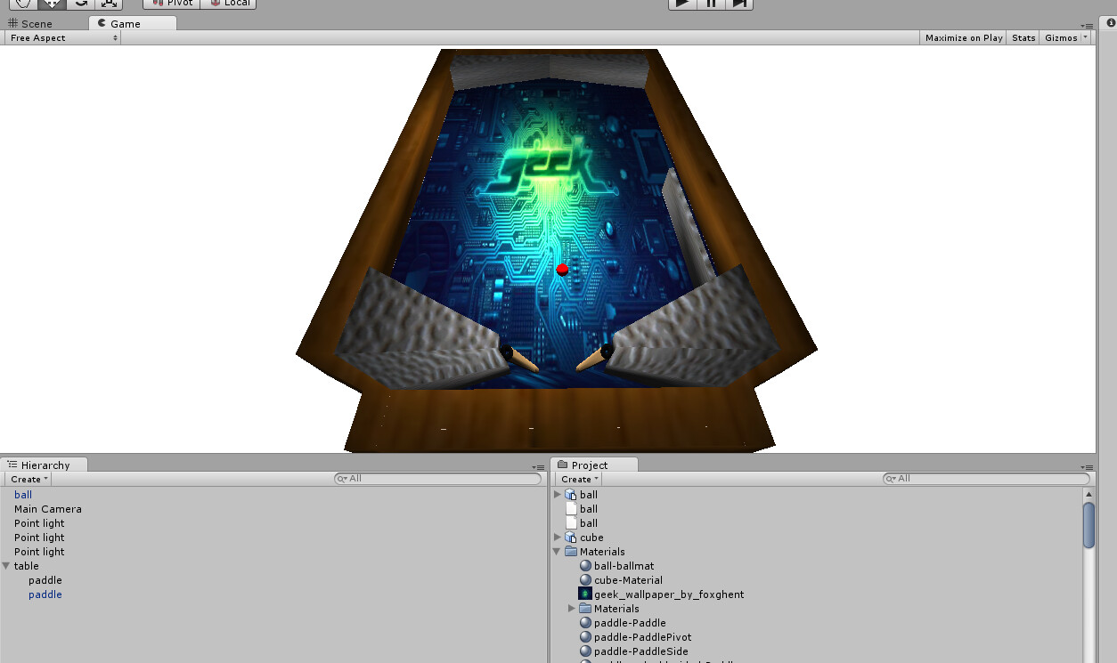Expand the table object in Hierarchy

(6, 566)
